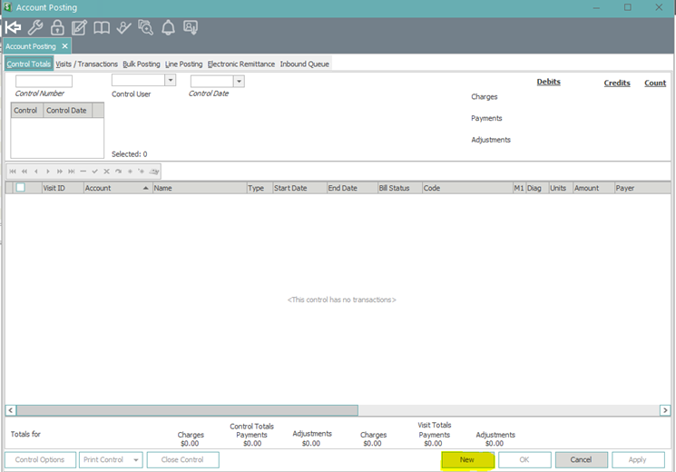Click the magnifier search documents icon

click(145, 27)
